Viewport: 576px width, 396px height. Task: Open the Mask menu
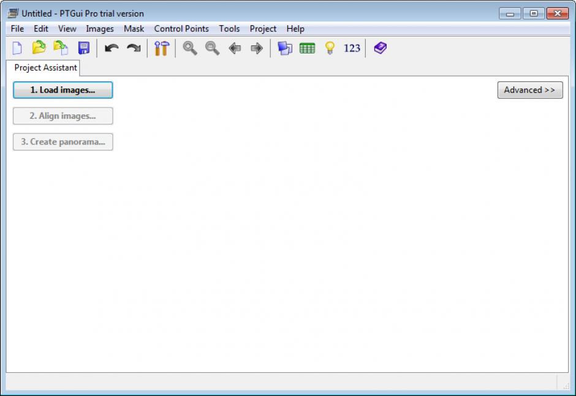pos(134,29)
